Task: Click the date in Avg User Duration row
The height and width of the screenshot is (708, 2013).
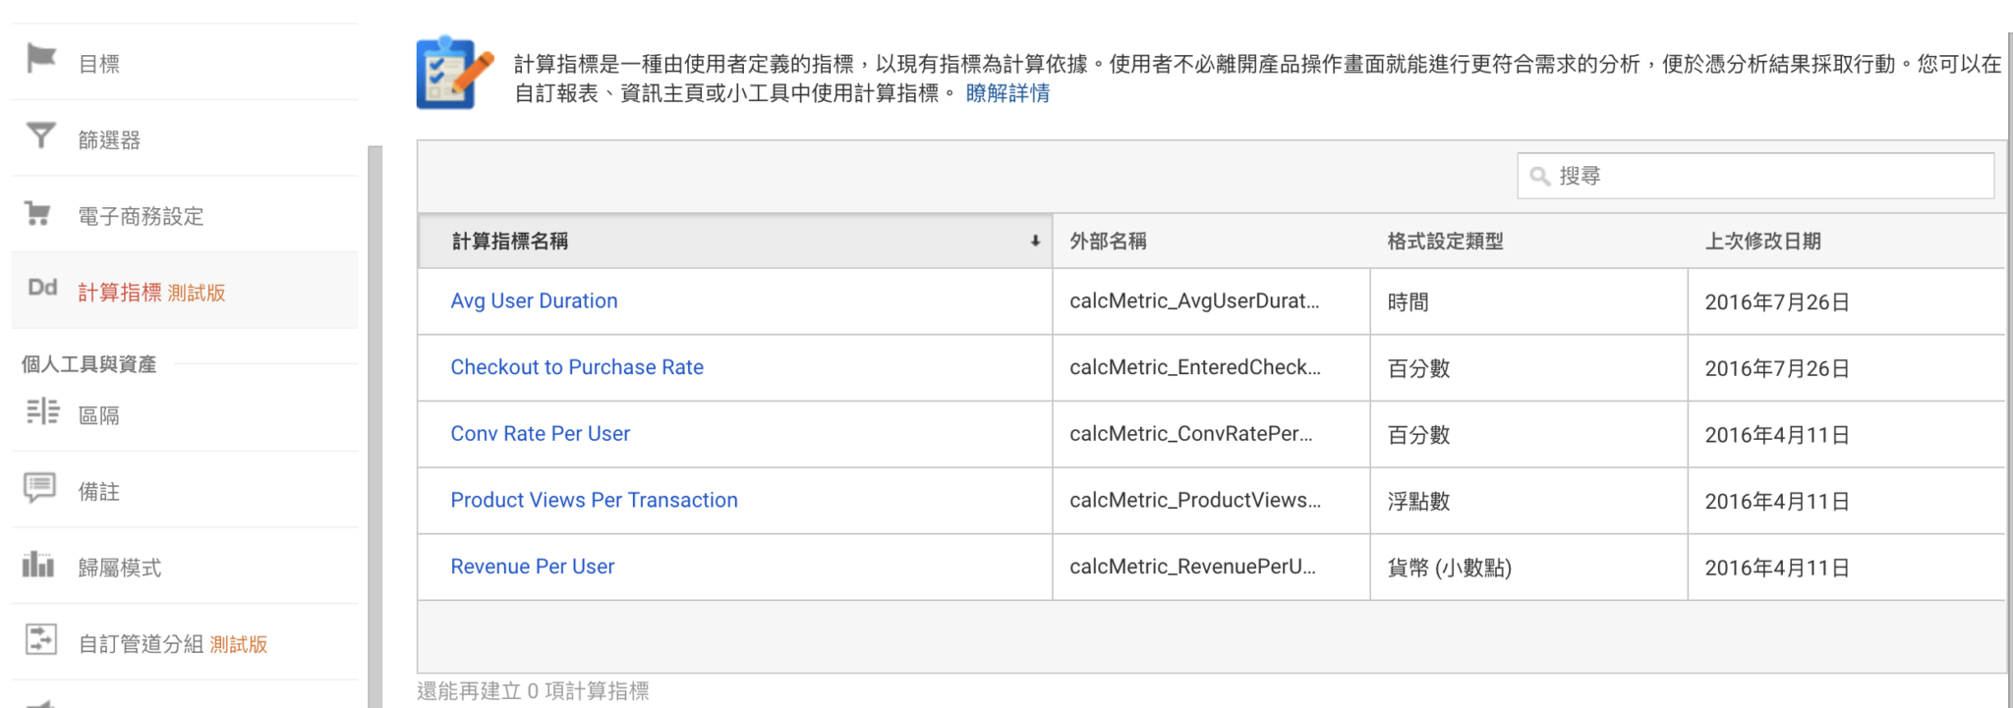Action: point(1777,301)
